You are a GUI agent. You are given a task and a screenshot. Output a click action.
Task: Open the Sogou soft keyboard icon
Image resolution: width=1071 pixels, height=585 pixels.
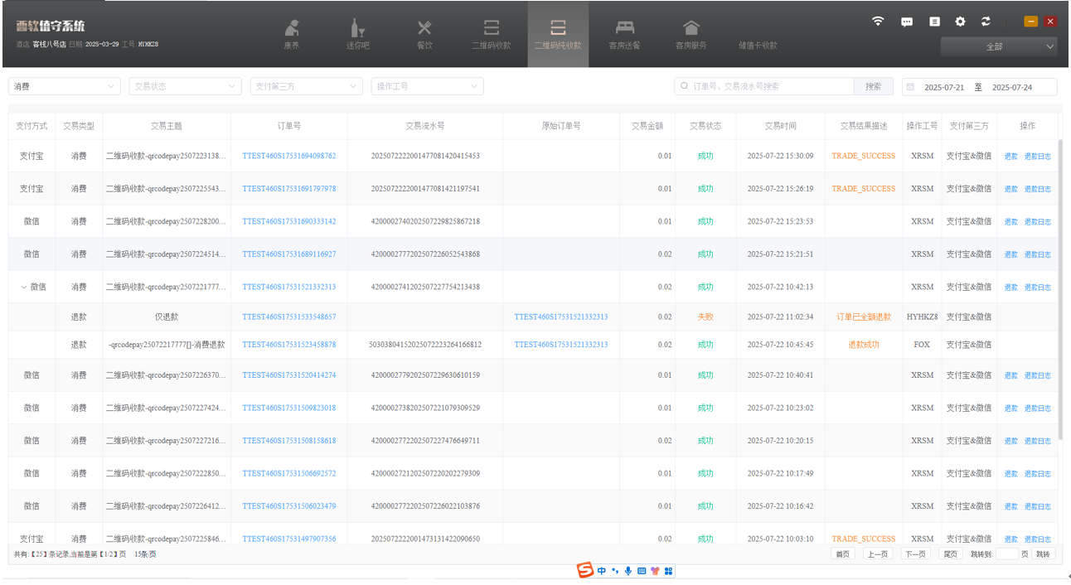tap(642, 571)
